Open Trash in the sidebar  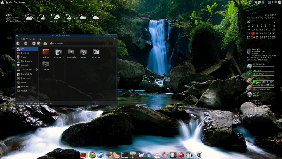(27, 57)
